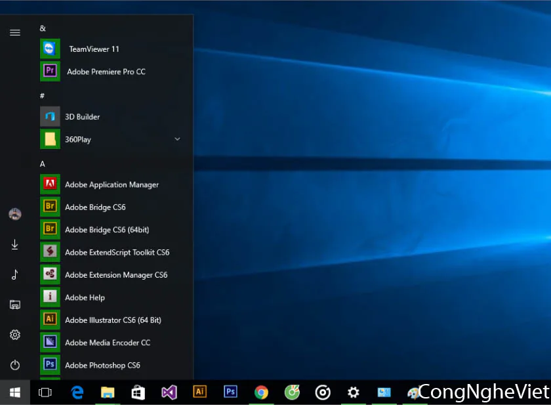Screen dimensions: 551x405
Task: Click the Adobe Help icon
Action: (x=51, y=297)
